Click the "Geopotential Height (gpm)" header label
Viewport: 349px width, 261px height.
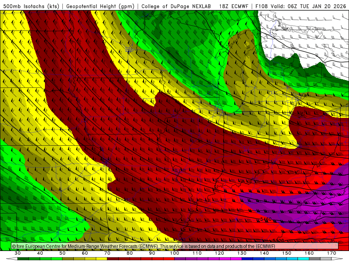coord(100,6)
